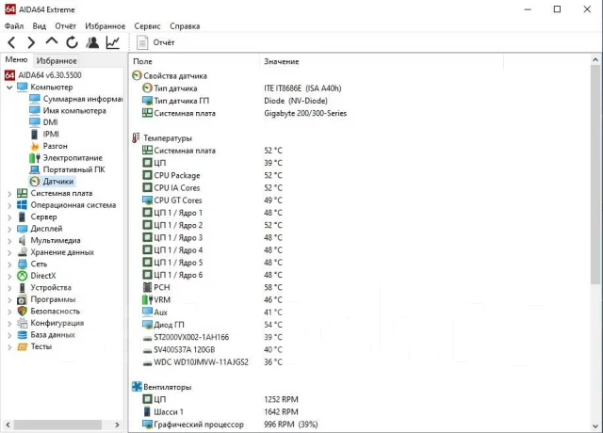This screenshot has width=603, height=433.
Task: Open the Файл menu
Action: click(x=14, y=26)
